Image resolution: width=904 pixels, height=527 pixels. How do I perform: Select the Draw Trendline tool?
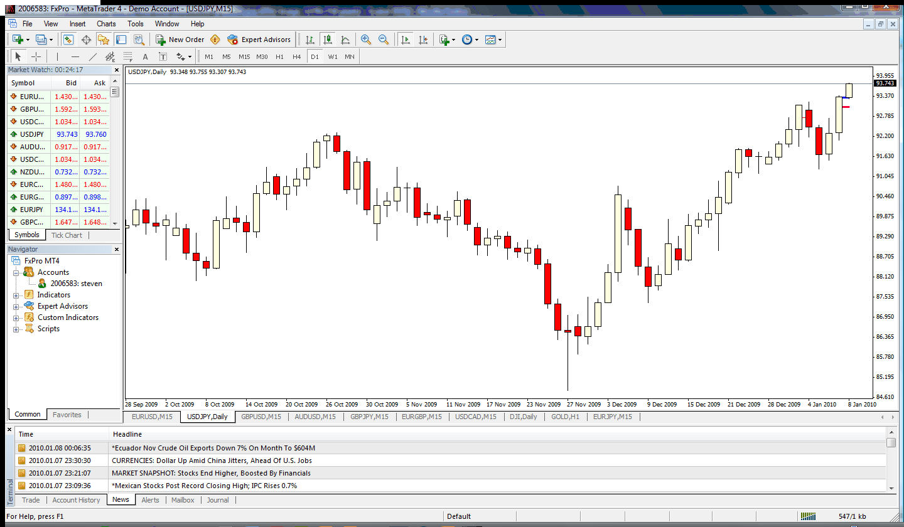click(x=92, y=56)
